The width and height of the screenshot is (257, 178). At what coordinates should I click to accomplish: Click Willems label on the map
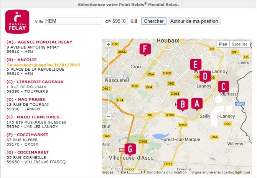pos(235,144)
